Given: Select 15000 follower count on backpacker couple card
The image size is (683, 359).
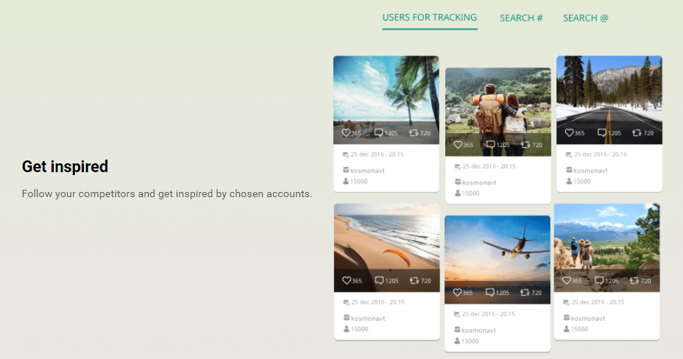Looking at the screenshot, I should (470, 193).
